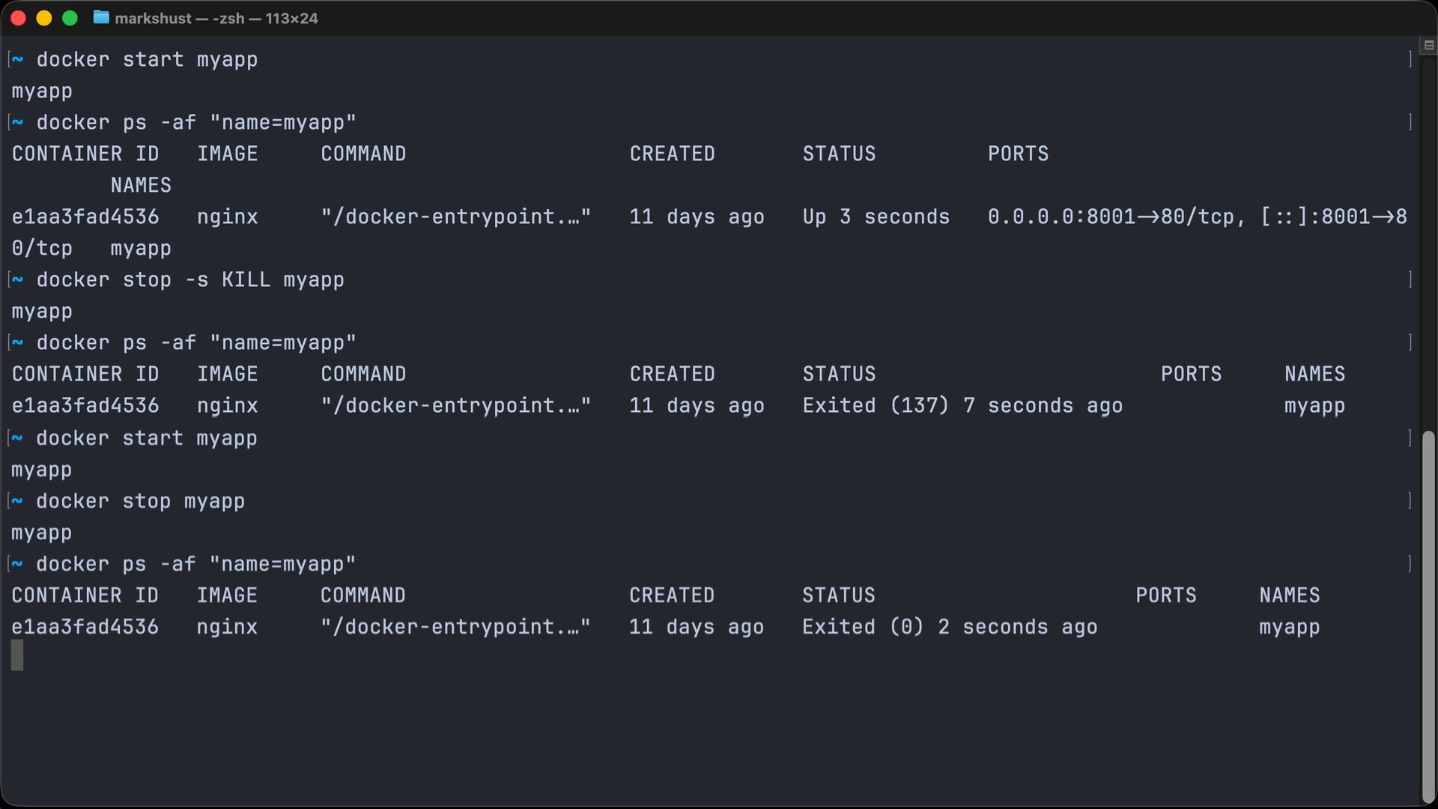Click the 'Exited (0) 2 seconds ago' status

(x=950, y=627)
